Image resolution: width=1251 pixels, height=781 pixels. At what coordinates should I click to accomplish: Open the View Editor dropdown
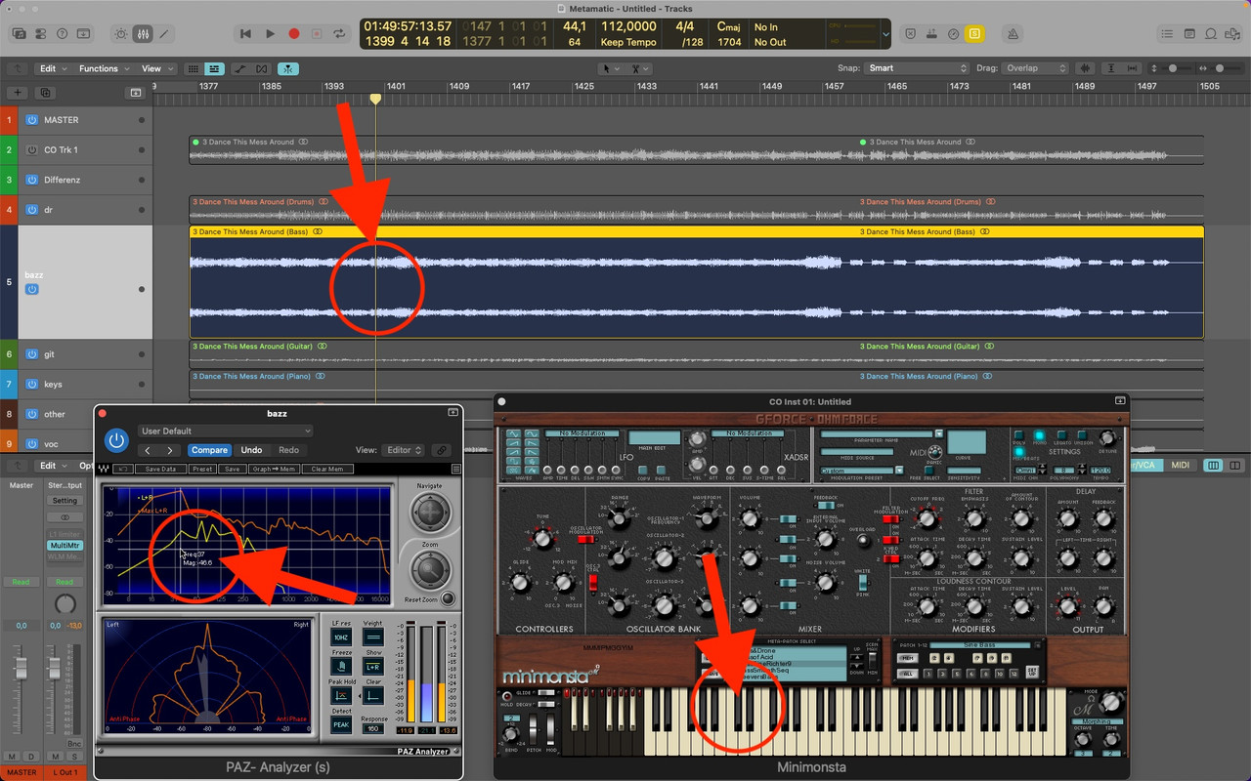click(403, 450)
